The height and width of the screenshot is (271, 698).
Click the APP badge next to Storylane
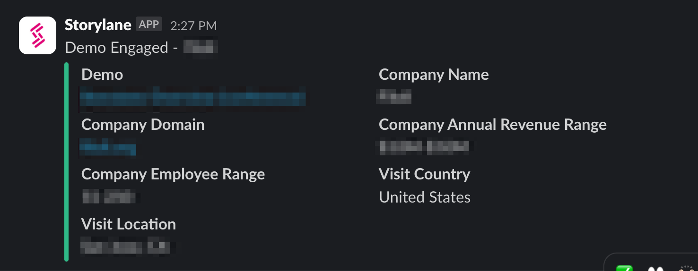point(149,25)
